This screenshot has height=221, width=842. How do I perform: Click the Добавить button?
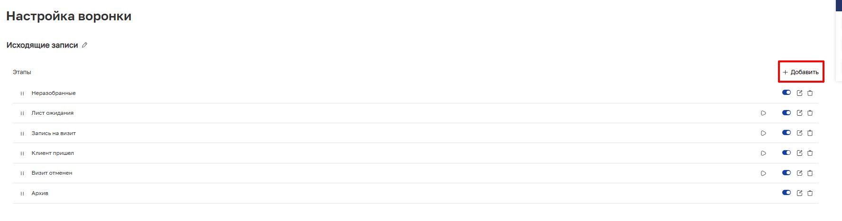[x=801, y=72]
